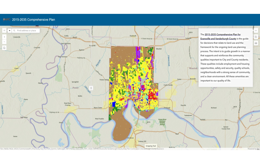This screenshot has width=260, height=164.
Task: Open the map legend list
Action: click(256, 37)
